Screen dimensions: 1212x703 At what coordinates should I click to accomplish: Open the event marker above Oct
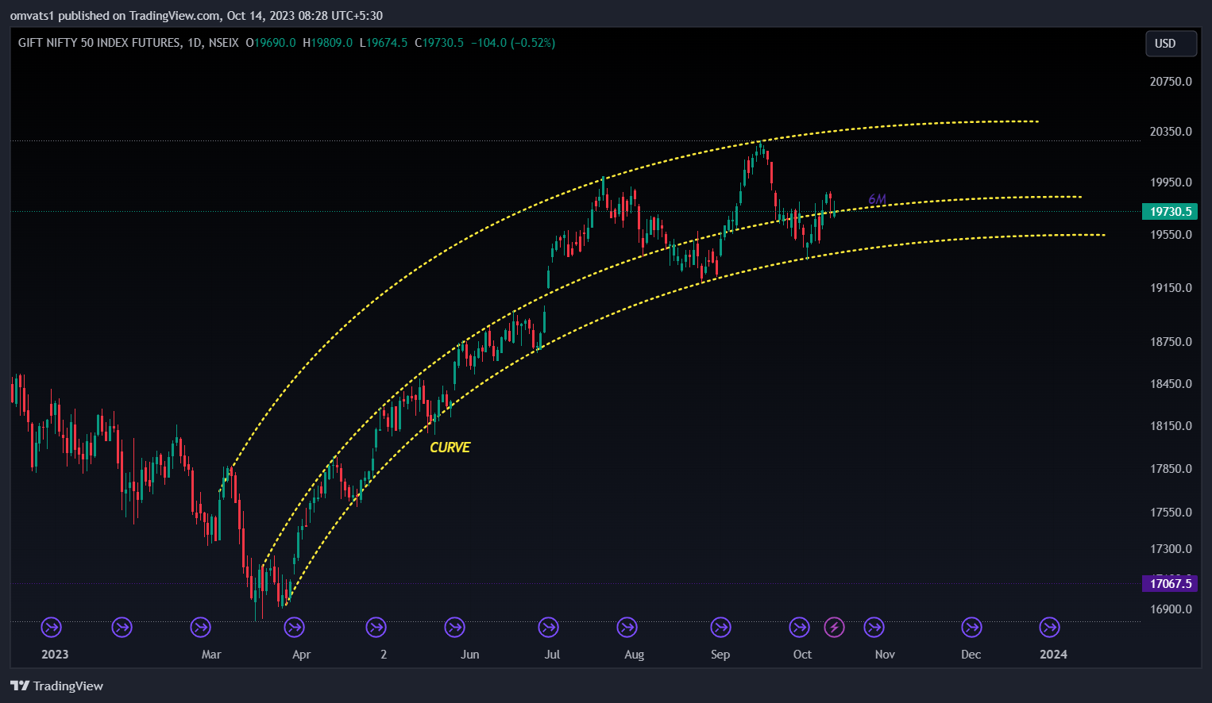point(799,628)
